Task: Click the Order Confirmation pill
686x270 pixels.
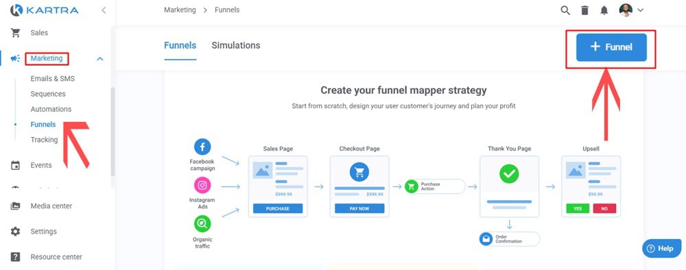Action: (x=509, y=239)
